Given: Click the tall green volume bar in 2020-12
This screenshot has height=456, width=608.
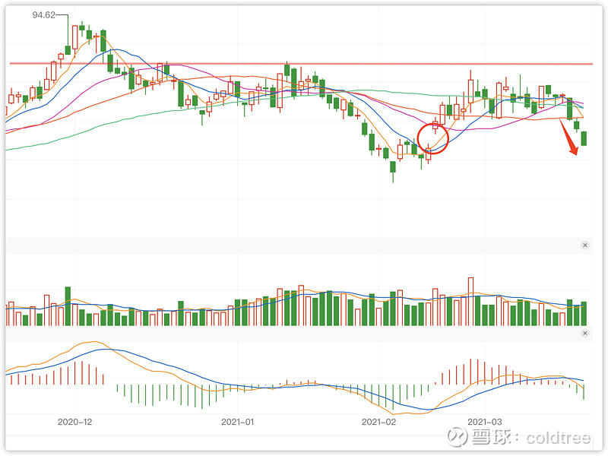Looking at the screenshot, I should (68, 306).
